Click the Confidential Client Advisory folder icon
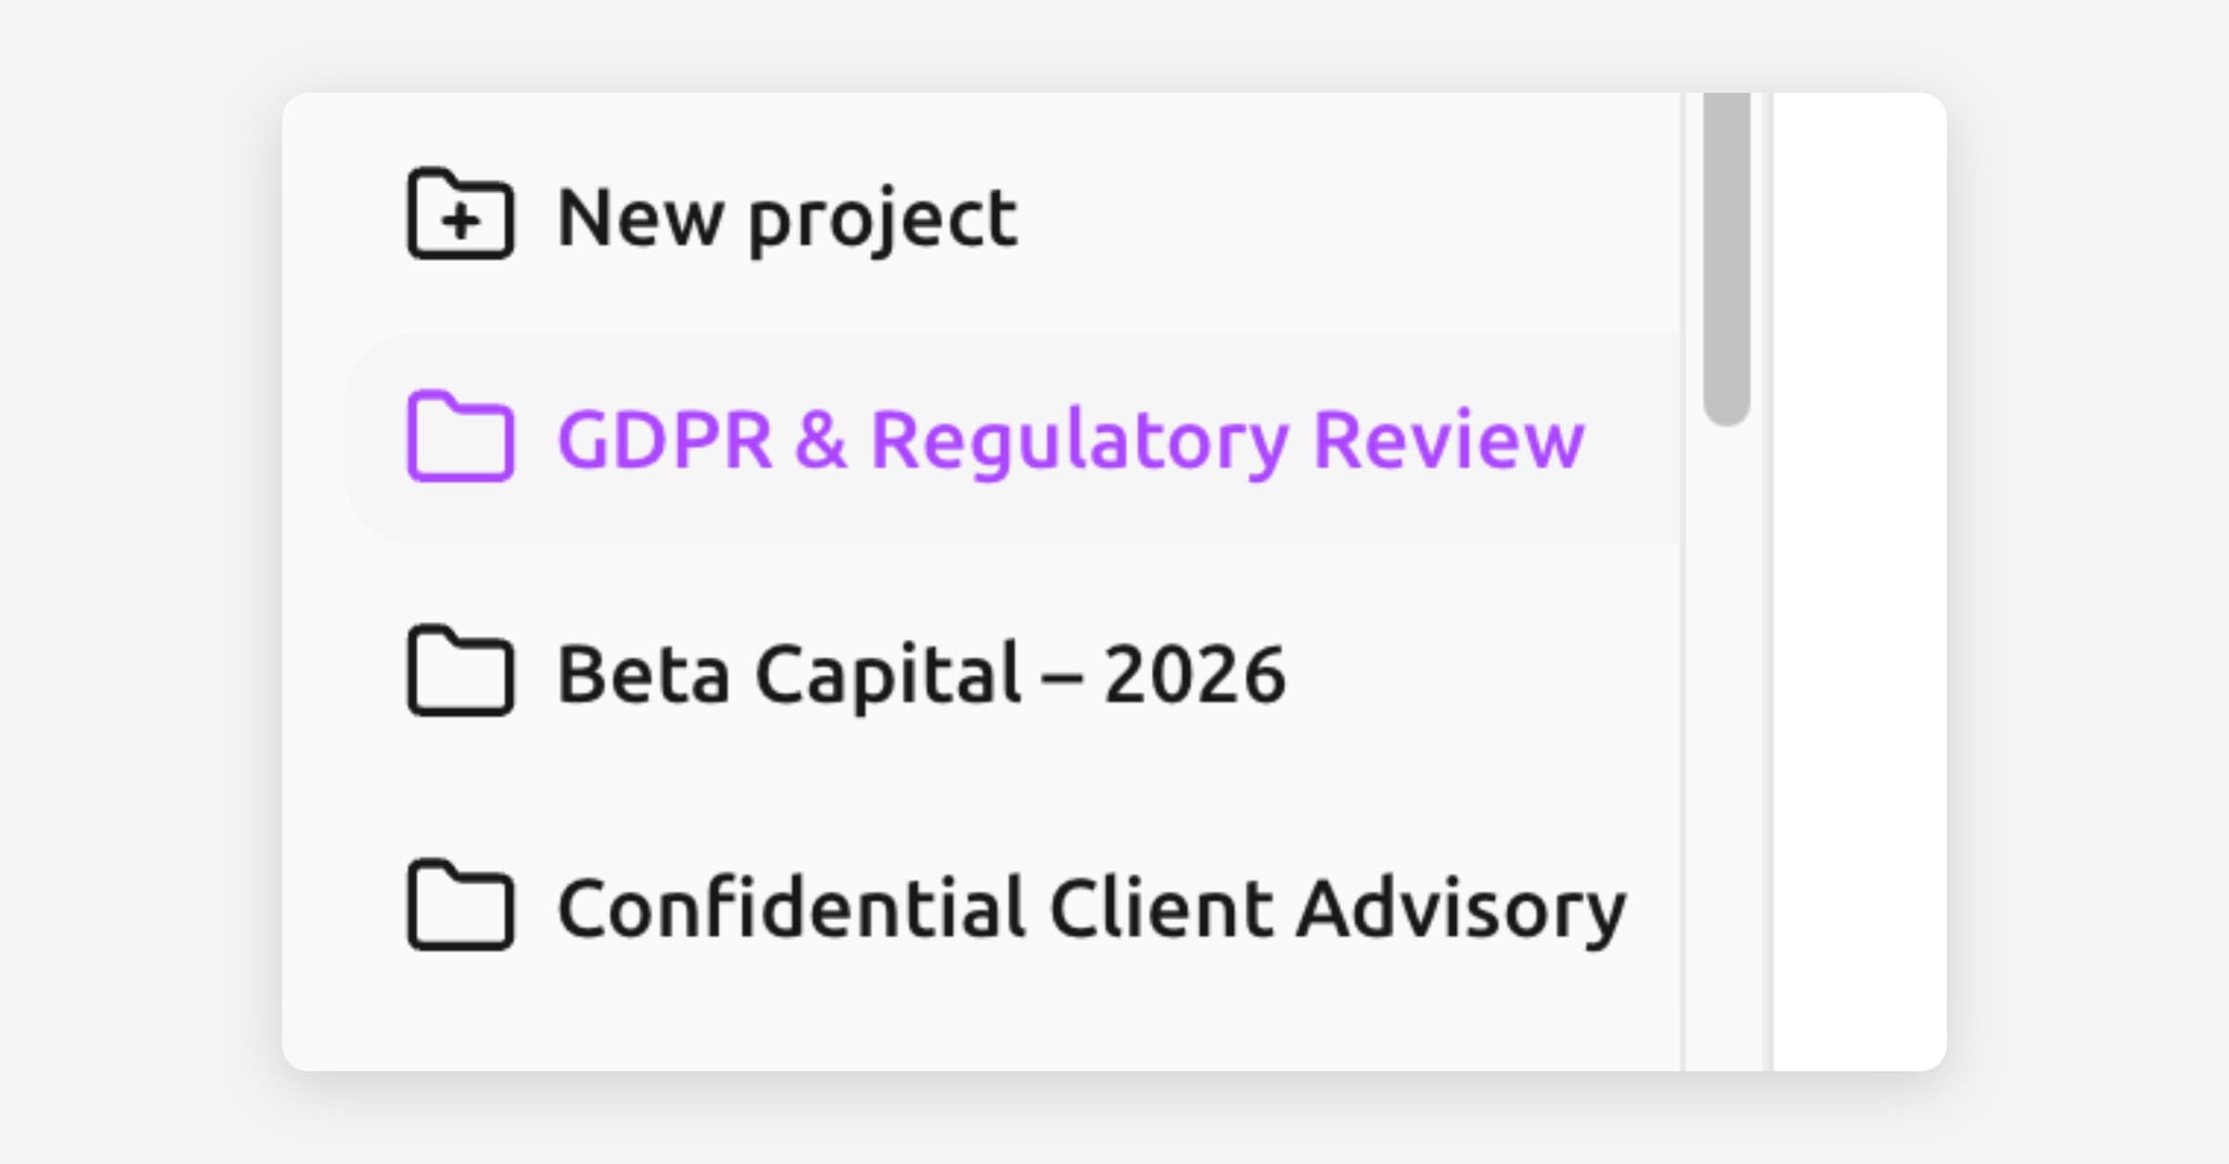 point(460,905)
